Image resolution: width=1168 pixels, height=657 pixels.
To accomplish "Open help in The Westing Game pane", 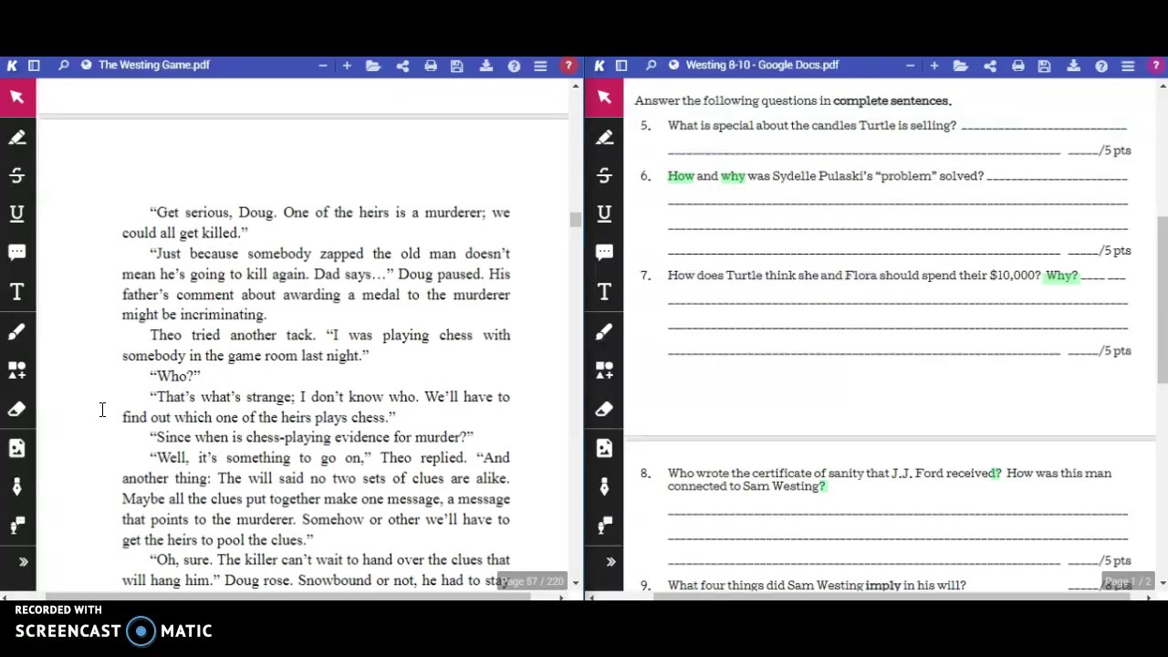I will (x=515, y=66).
